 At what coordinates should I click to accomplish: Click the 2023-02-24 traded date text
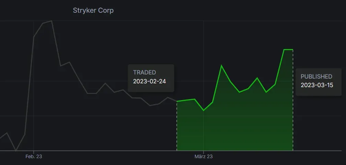point(149,81)
